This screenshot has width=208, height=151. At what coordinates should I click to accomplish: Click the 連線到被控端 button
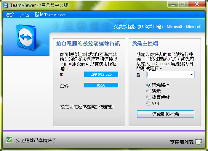click(165, 114)
